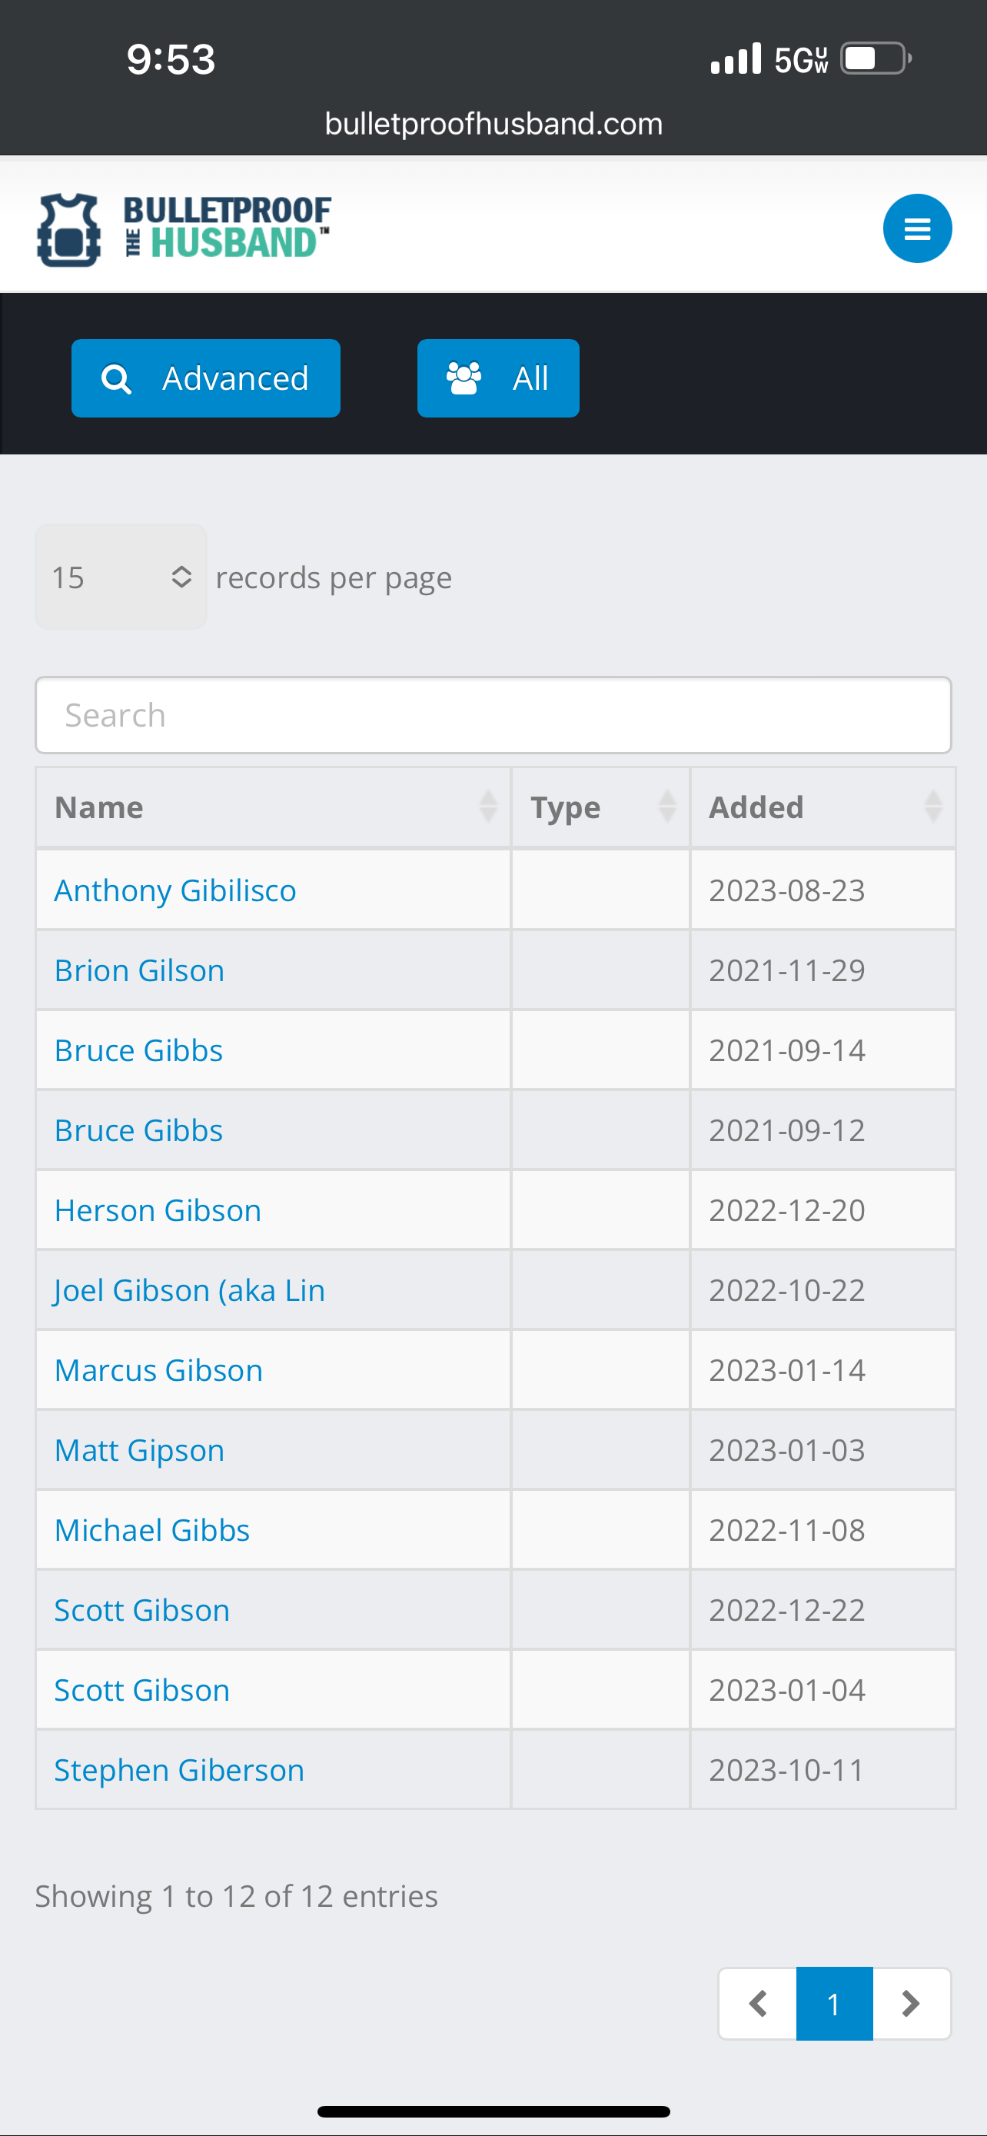Open the hamburger menu icon

[x=916, y=228]
